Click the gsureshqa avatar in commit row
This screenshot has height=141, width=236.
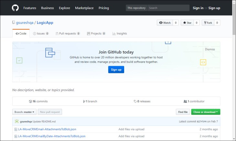click(17, 121)
